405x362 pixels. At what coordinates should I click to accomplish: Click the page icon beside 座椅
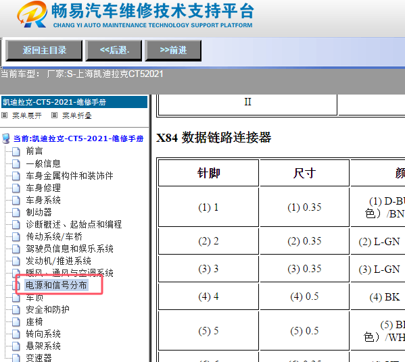(16, 322)
